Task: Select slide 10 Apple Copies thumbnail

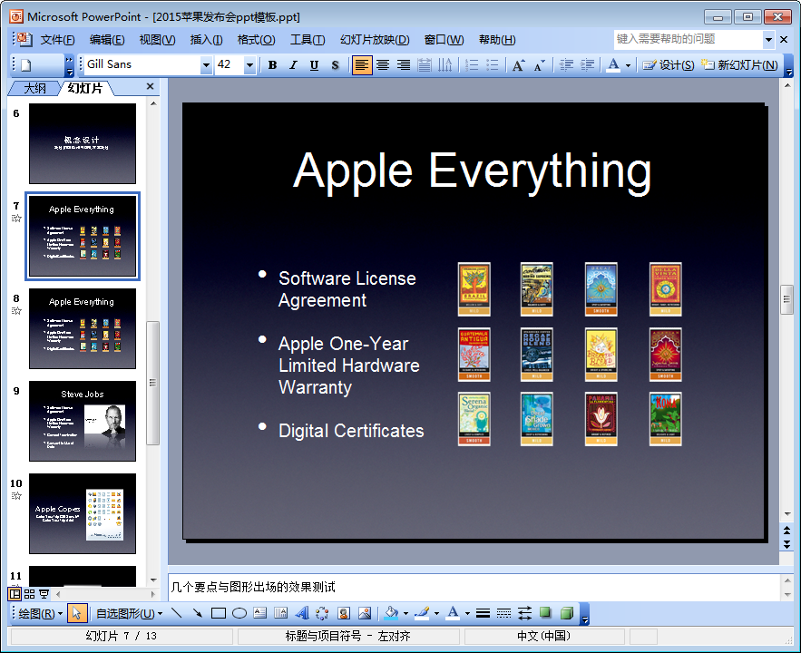Action: tap(83, 513)
